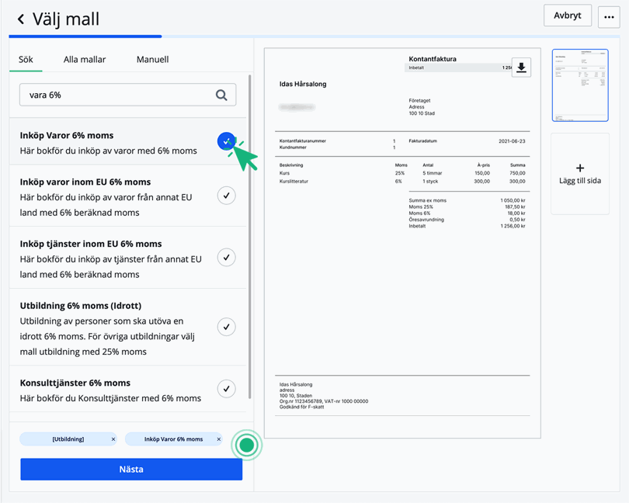This screenshot has width=629, height=503.
Task: Select the first page thumbnail
Action: (x=579, y=85)
